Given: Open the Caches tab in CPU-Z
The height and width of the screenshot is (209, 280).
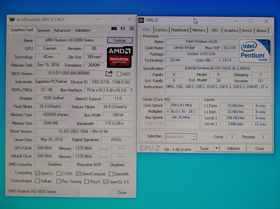Looking at the screenshot, I should pyautogui.click(x=161, y=30).
